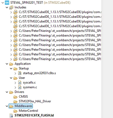Expand the syscalls.c file node
The height and width of the screenshot is (118, 113).
[x=15, y=83]
